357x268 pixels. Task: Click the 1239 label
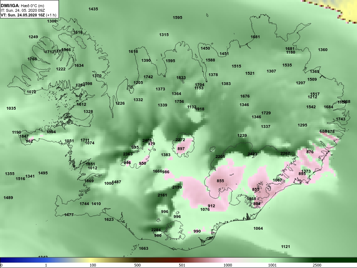[x=242, y=135]
